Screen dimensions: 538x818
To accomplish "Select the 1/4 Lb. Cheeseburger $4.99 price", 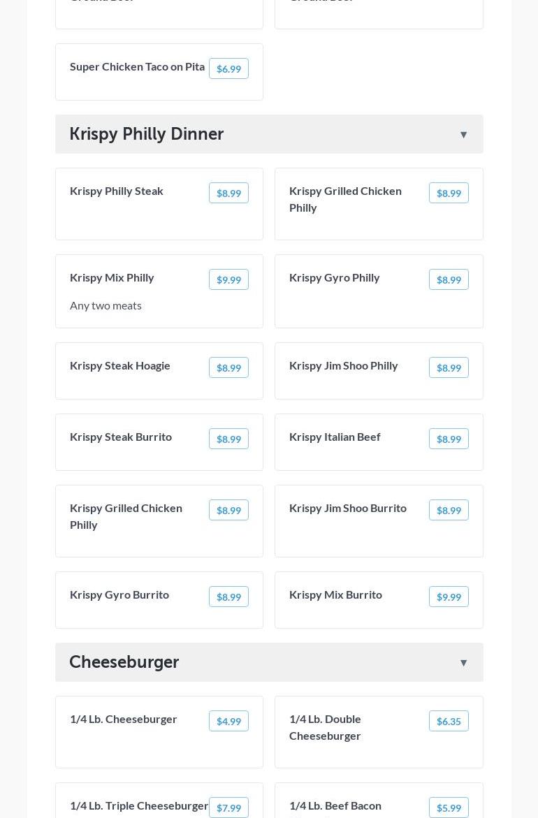I will click(228, 722).
